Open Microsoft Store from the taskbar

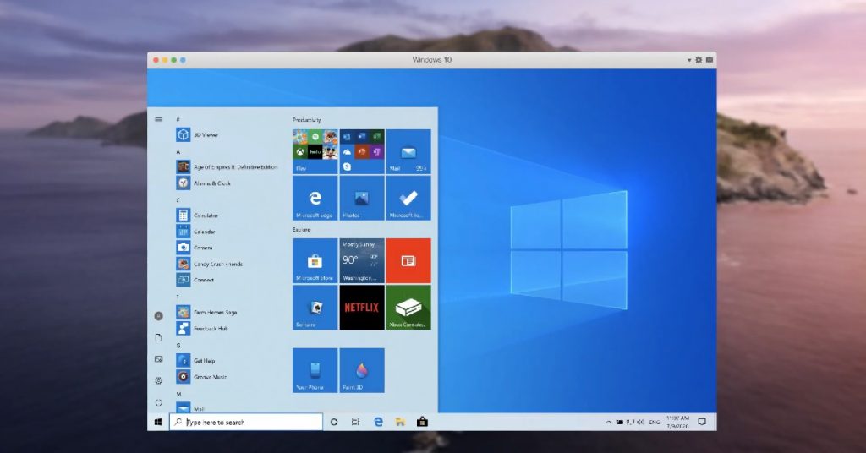point(423,422)
